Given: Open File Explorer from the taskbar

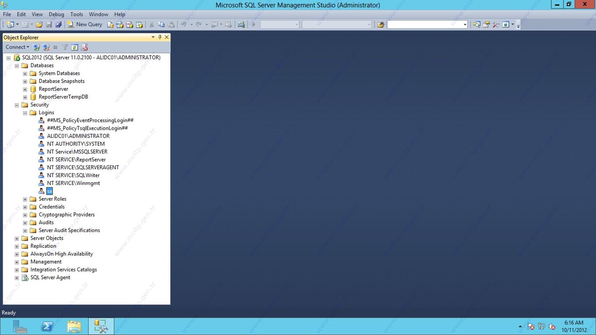Looking at the screenshot, I should click(74, 327).
